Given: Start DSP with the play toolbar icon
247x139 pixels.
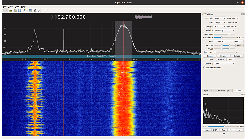Looking at the screenshot, I should pos(6,10).
